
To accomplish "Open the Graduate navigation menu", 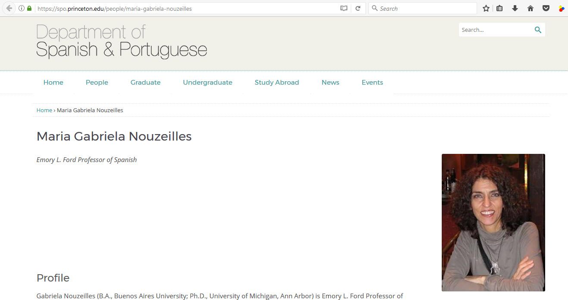I will pyautogui.click(x=145, y=83).
